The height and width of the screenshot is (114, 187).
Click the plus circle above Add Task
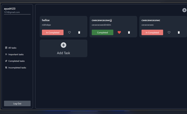point(64,45)
